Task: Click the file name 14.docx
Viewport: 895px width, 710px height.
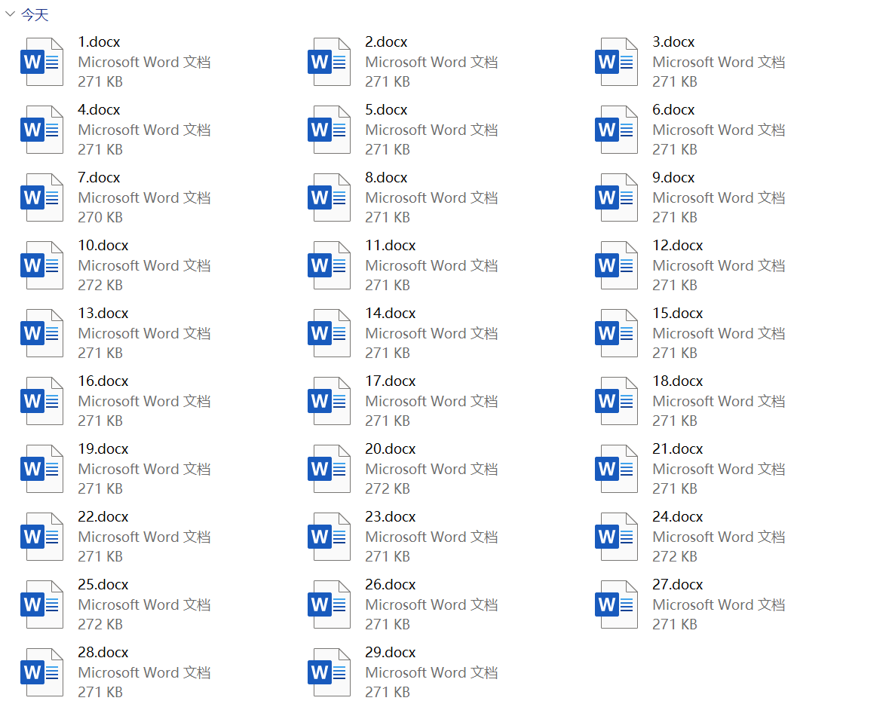Action: tap(391, 314)
